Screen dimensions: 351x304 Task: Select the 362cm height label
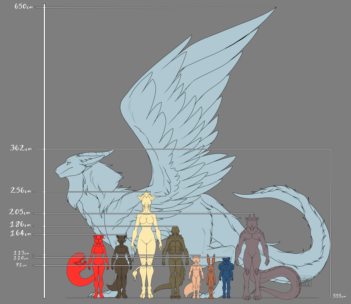(x=21, y=148)
